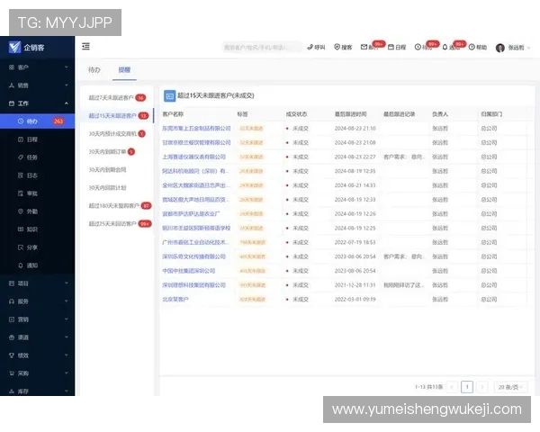Open the 呼叫 phone icon in top bar
Screen dimensions: 540x432
coord(310,47)
